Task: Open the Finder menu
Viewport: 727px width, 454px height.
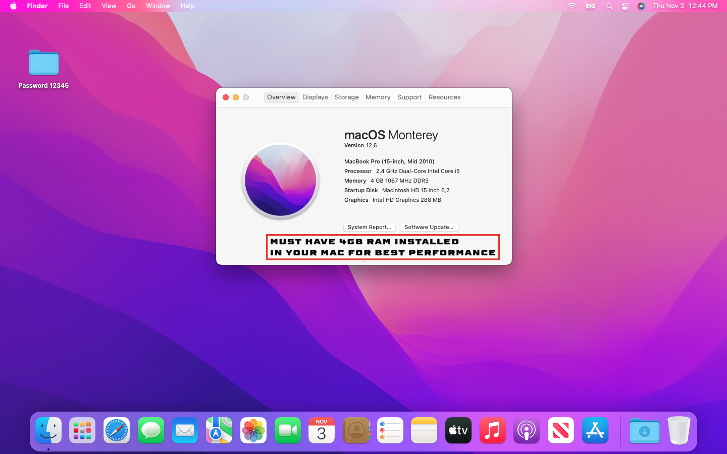Action: coord(37,6)
